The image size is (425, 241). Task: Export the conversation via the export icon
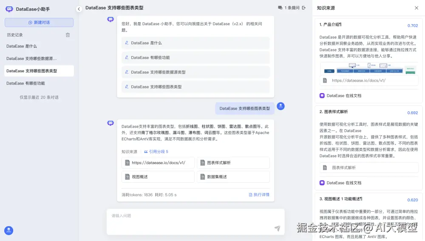tap(303, 8)
